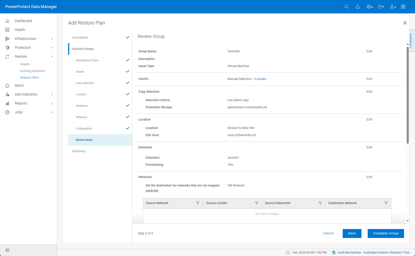
Task: Collapse the Restore section
Action: click(x=52, y=56)
